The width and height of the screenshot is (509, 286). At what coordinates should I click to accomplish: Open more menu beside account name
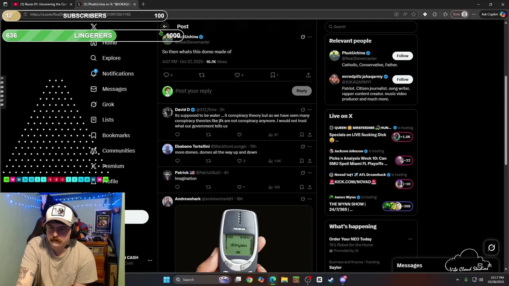click(150, 261)
